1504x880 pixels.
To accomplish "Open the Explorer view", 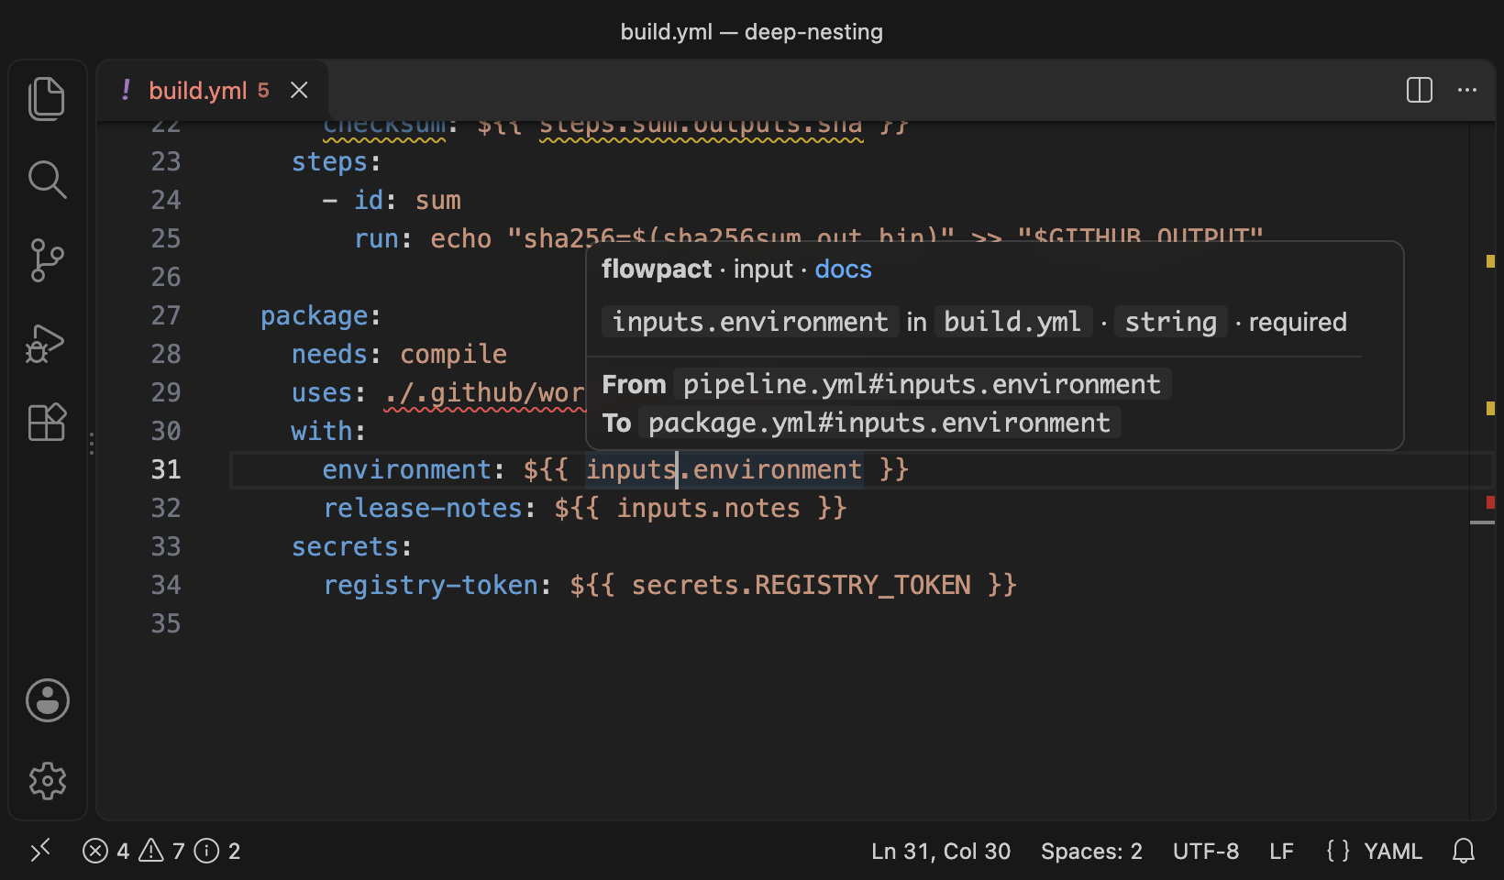I will point(47,98).
